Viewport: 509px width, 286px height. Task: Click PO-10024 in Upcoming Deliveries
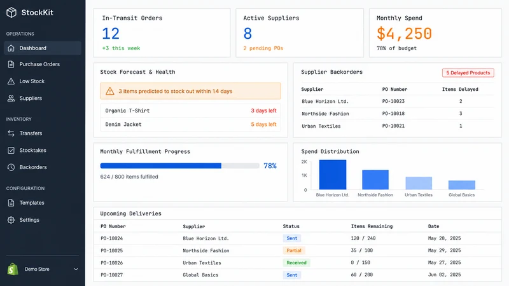click(112, 238)
